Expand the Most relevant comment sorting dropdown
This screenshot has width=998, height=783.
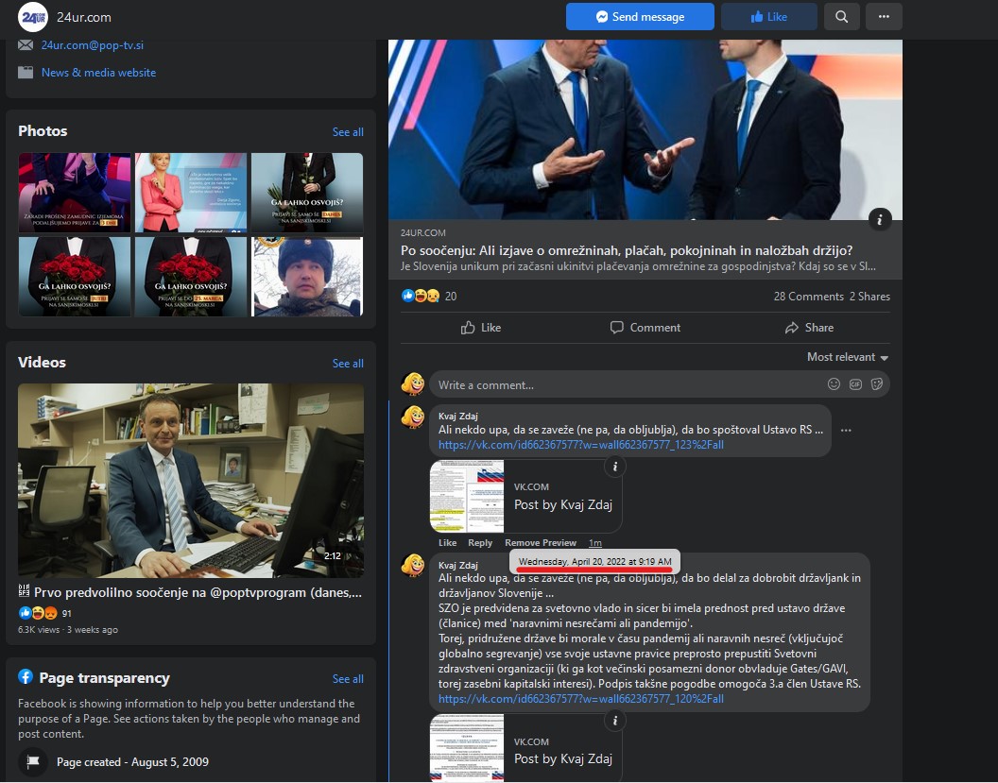pos(847,357)
